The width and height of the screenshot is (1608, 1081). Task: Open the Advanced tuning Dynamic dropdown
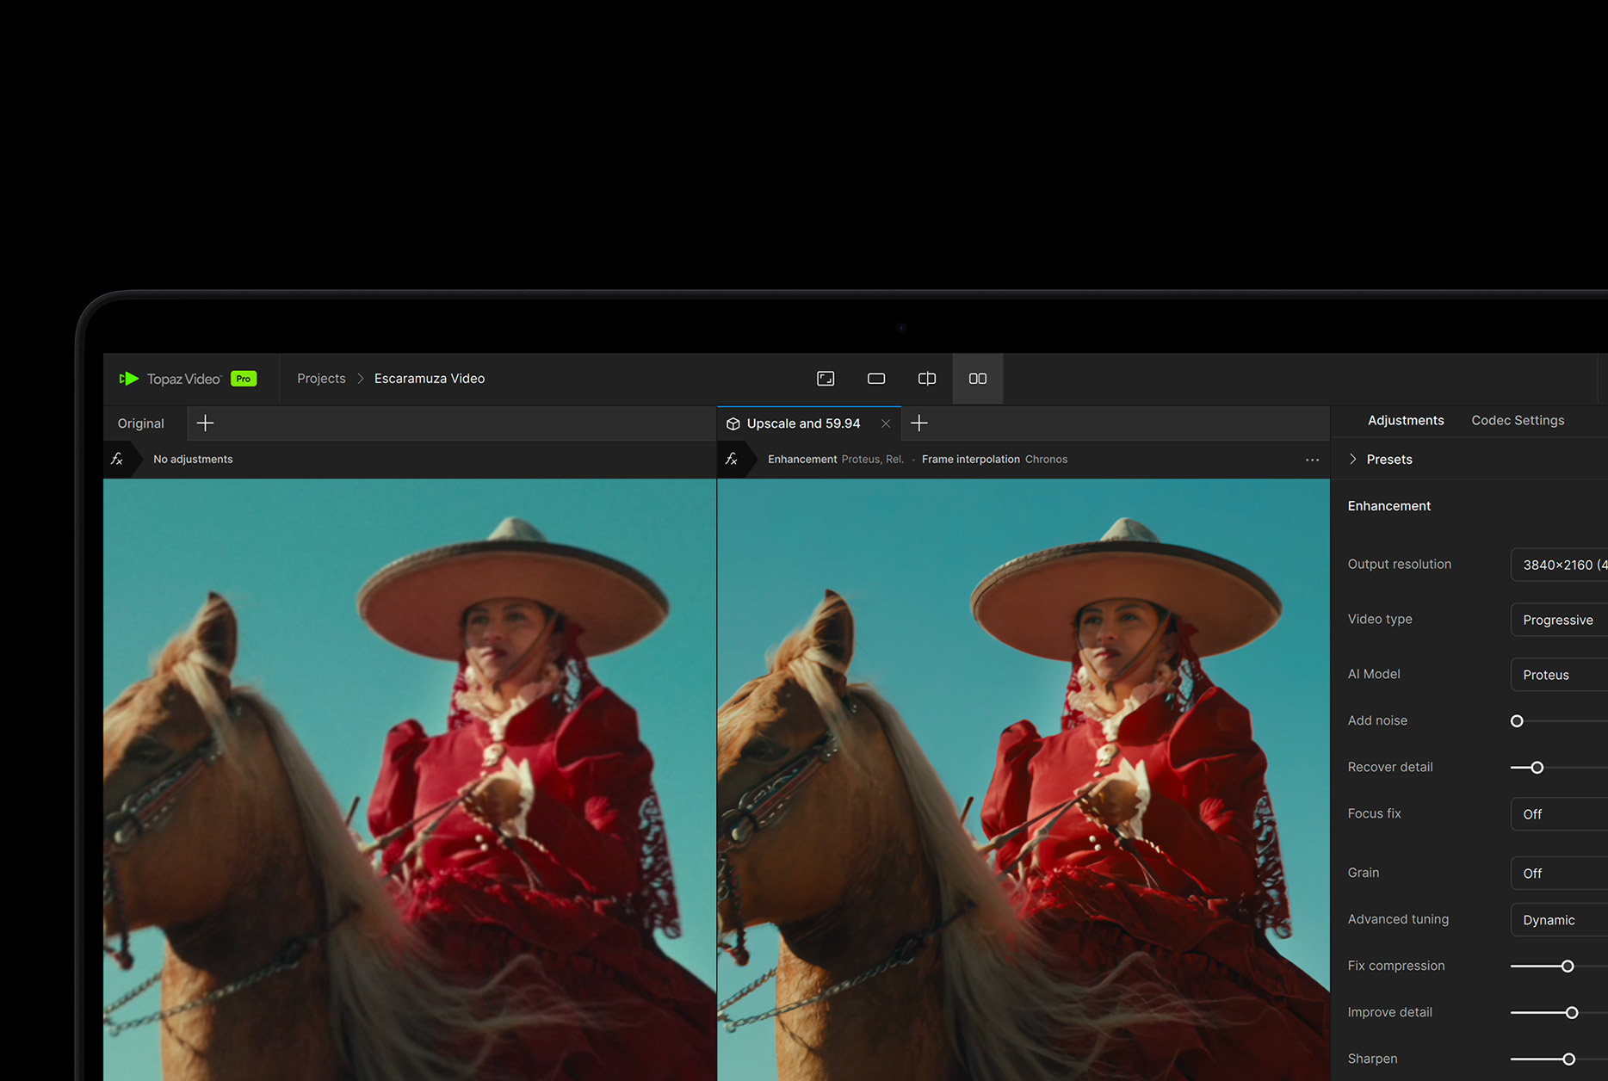(1559, 920)
